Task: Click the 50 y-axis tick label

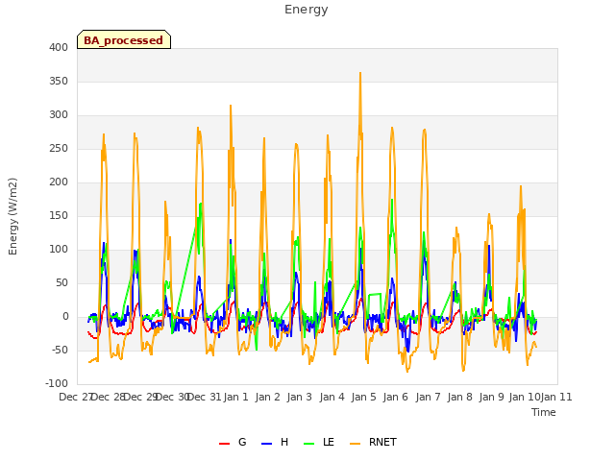Action: [x=61, y=283]
